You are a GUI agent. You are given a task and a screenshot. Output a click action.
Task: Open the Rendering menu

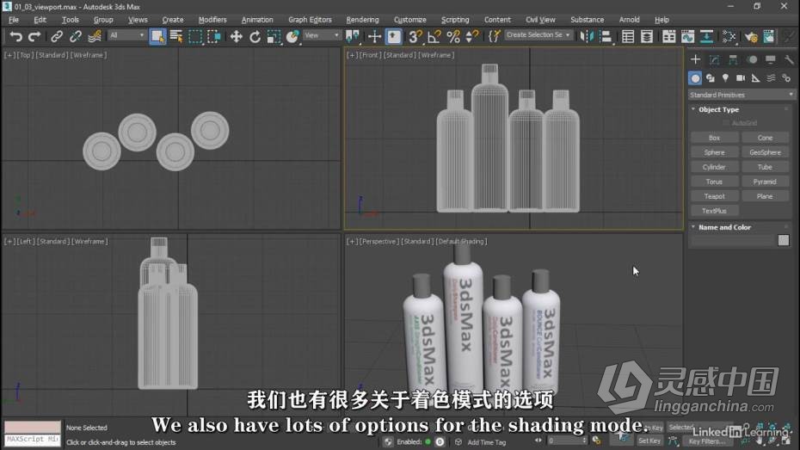click(362, 20)
